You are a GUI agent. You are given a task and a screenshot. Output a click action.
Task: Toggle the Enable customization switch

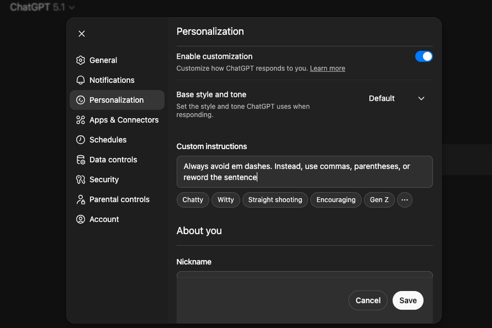[x=424, y=57]
